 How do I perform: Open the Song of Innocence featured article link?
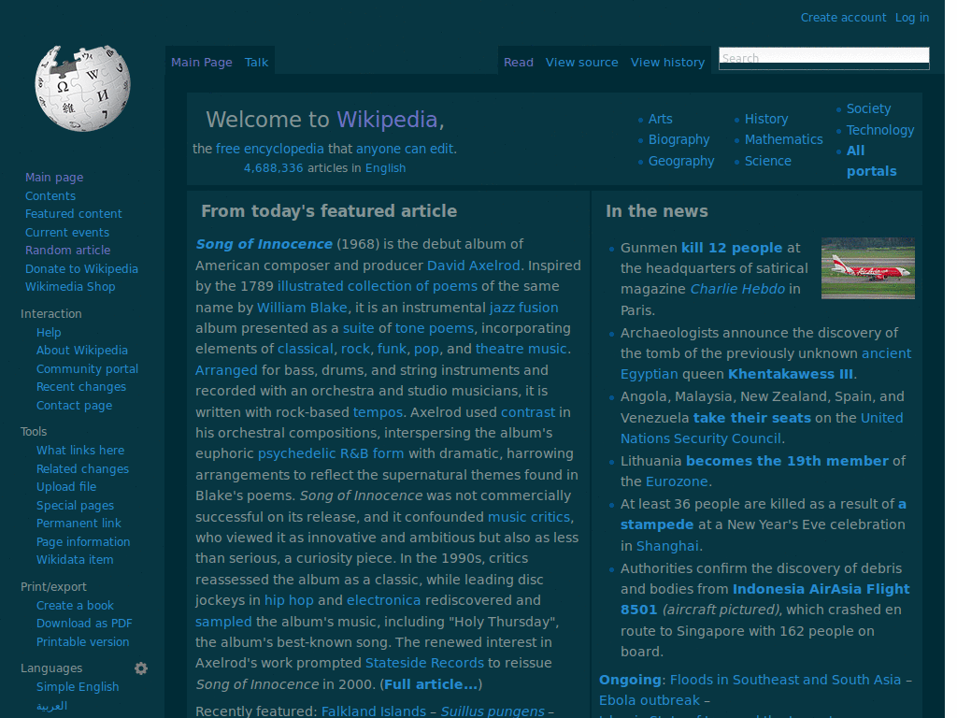tap(264, 244)
